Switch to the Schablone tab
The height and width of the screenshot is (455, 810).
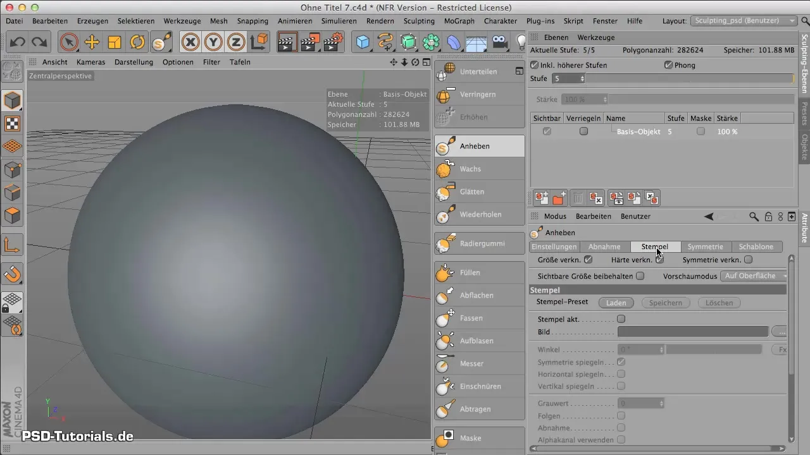pyautogui.click(x=756, y=246)
